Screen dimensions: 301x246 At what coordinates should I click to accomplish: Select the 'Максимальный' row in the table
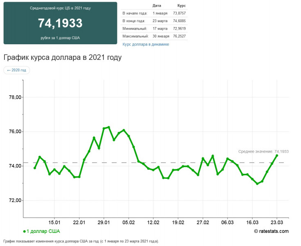coord(154,36)
